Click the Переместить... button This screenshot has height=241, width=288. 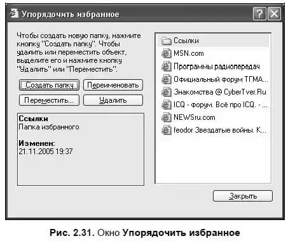tap(49, 100)
